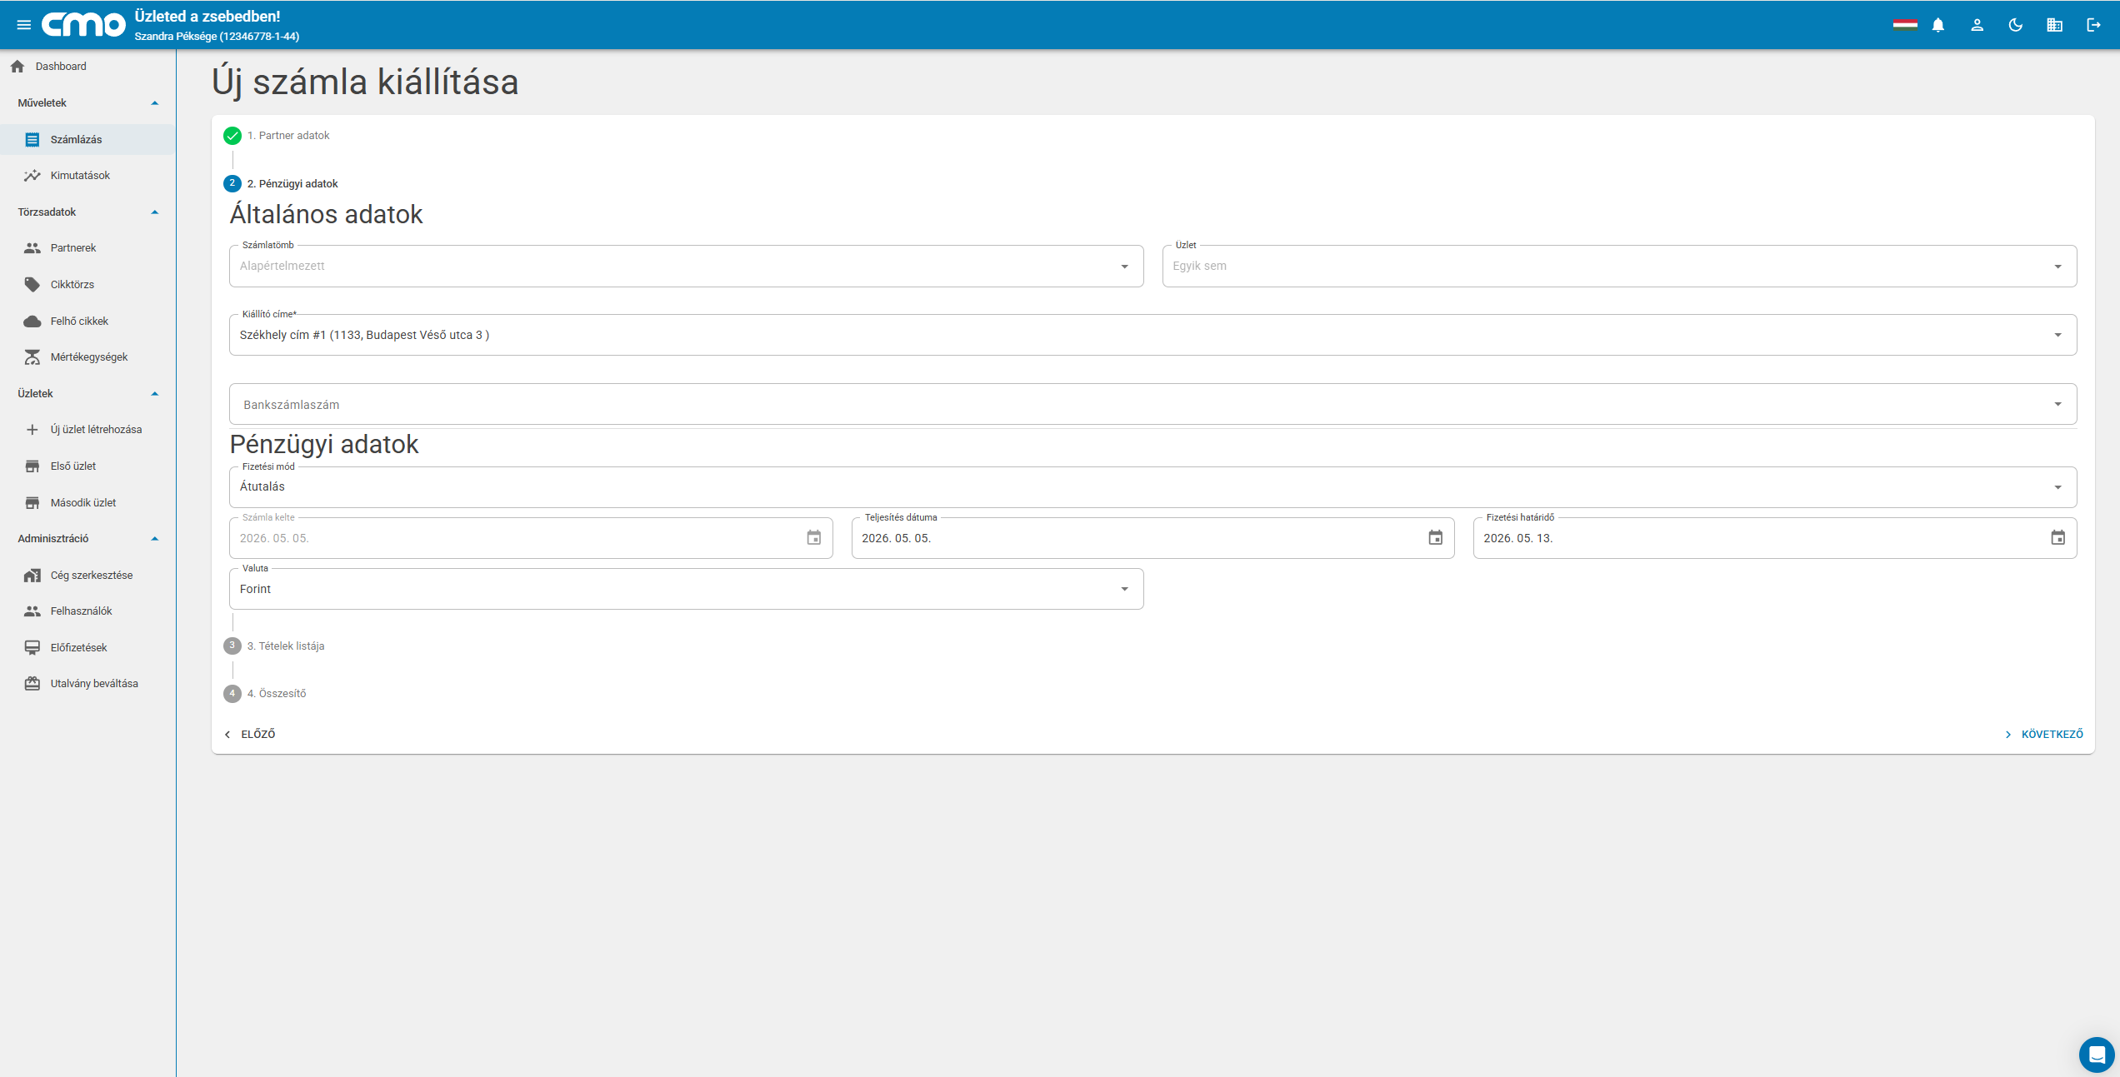Open the hamburger menu icon
Screen dimensions: 2120x1077
[x=24, y=25]
